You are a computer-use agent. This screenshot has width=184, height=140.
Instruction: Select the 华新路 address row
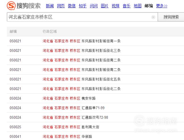click(x=95, y=136)
